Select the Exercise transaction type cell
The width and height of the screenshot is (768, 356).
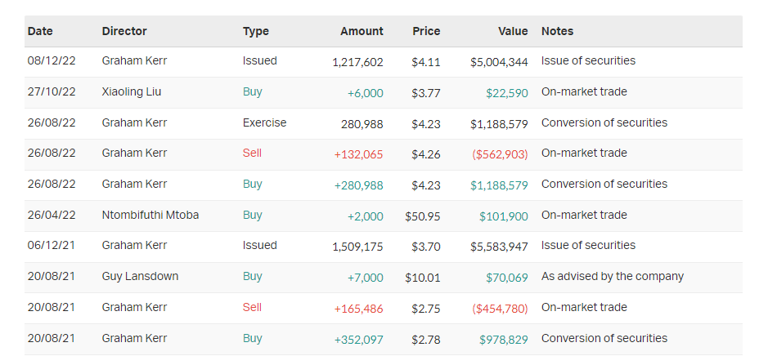(x=264, y=123)
